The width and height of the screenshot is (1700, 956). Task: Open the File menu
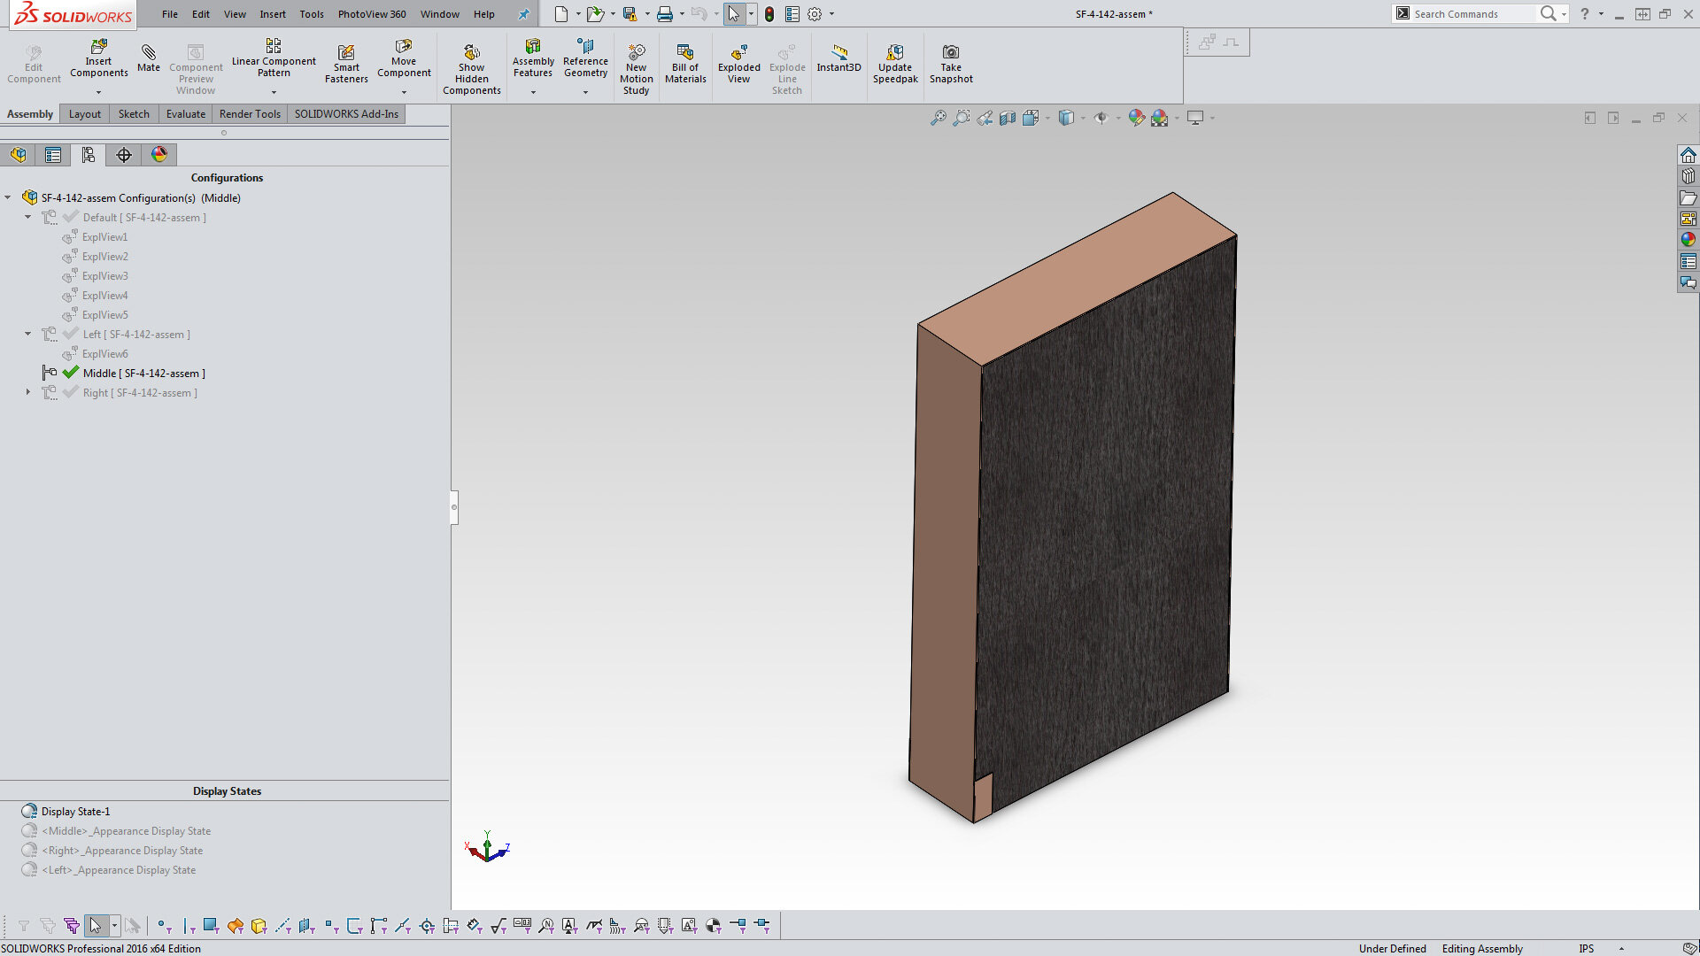(170, 14)
